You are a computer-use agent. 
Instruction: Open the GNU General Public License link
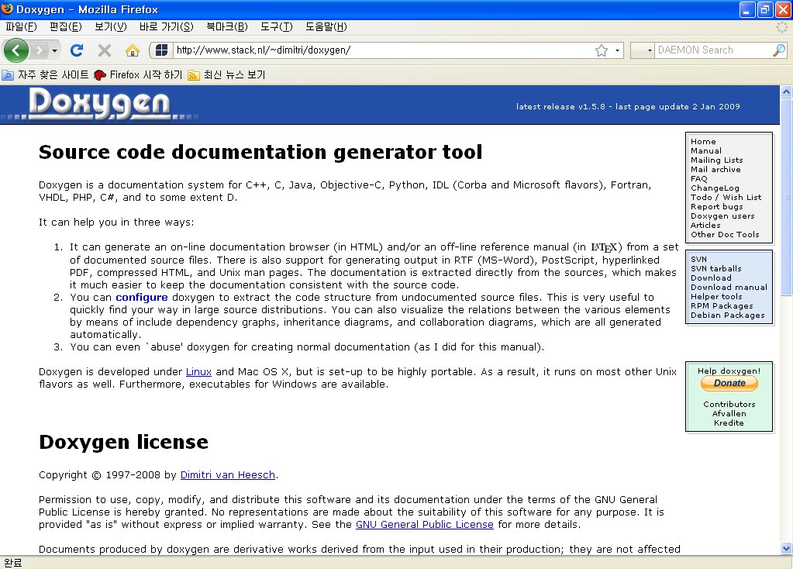click(425, 525)
